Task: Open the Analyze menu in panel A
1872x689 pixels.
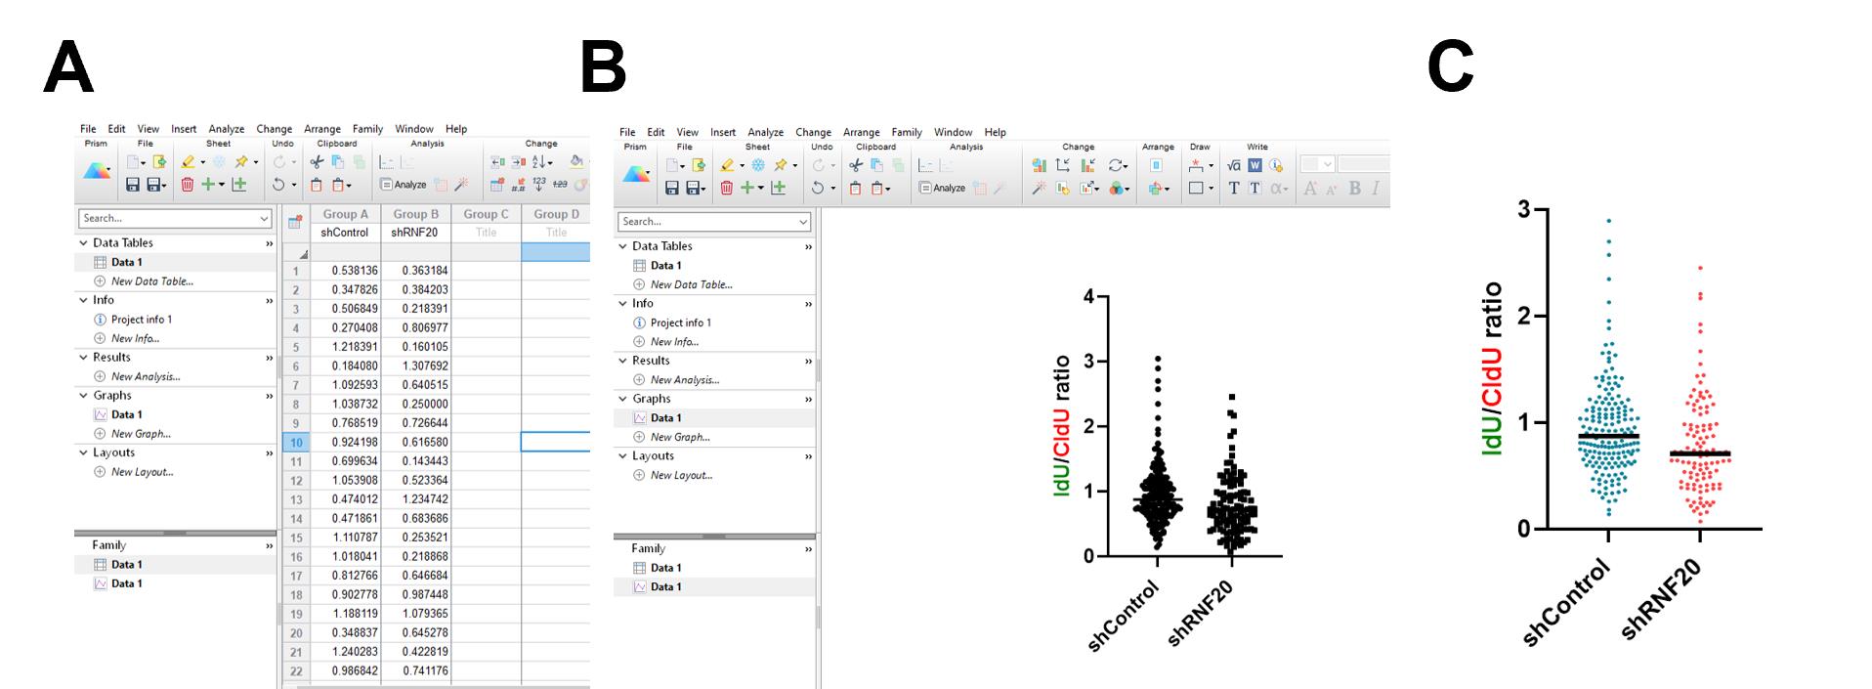Action: coord(226,129)
